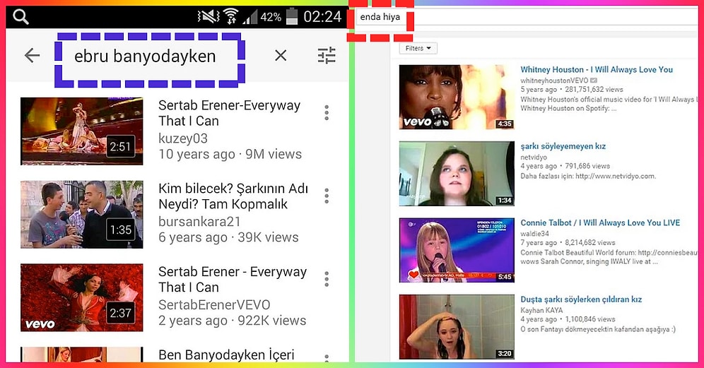Visit the Kayhan KAYA channel
704x368 pixels.
pyautogui.click(x=541, y=310)
